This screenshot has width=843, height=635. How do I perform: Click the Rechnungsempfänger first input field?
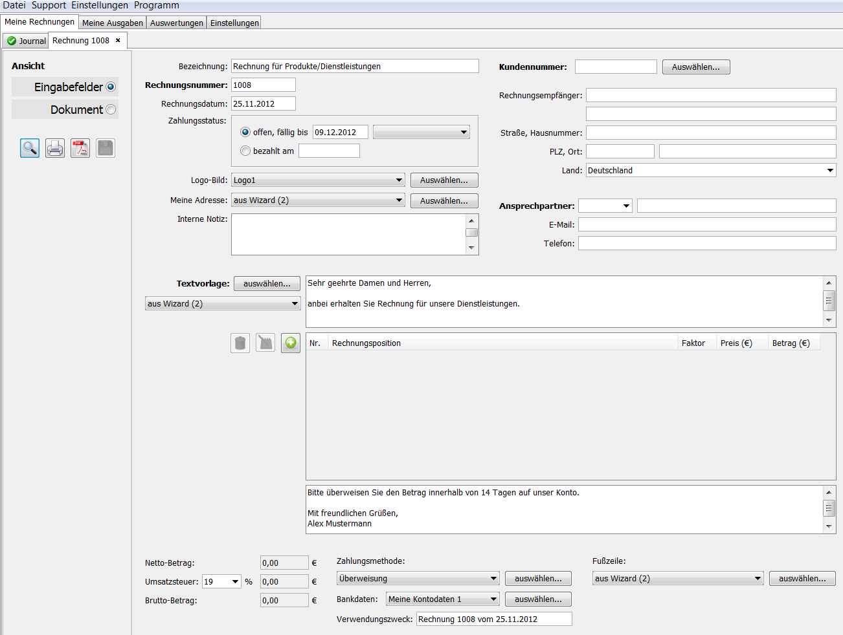pyautogui.click(x=711, y=95)
